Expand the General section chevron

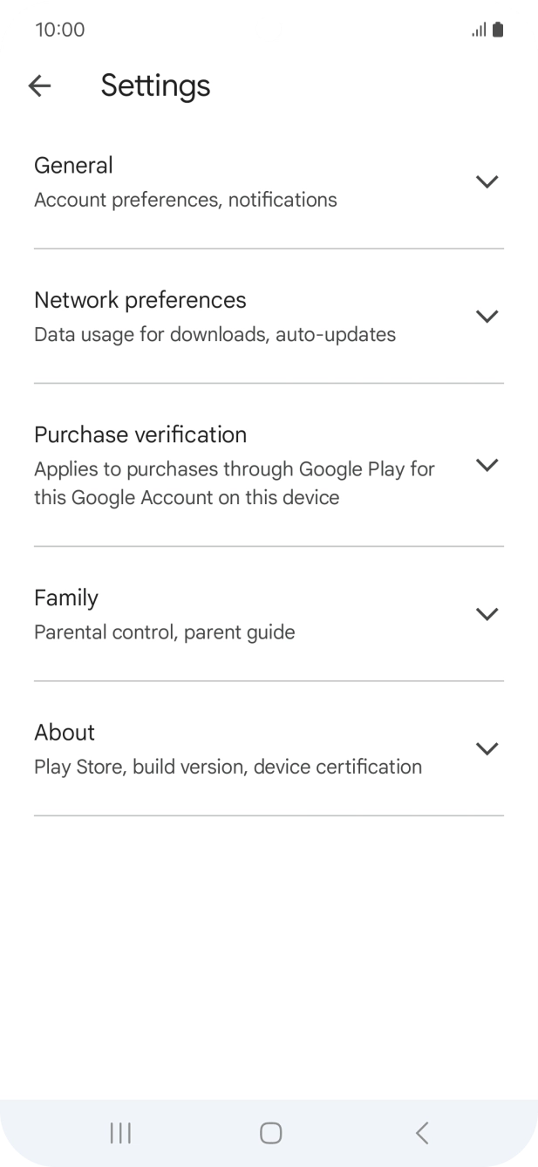(487, 181)
